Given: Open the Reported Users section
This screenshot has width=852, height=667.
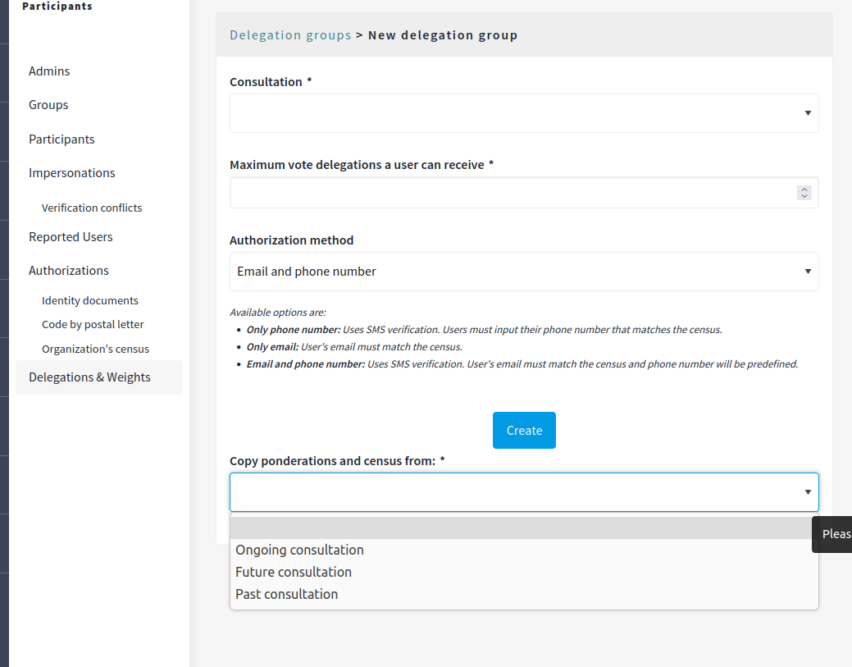Looking at the screenshot, I should pyautogui.click(x=71, y=236).
